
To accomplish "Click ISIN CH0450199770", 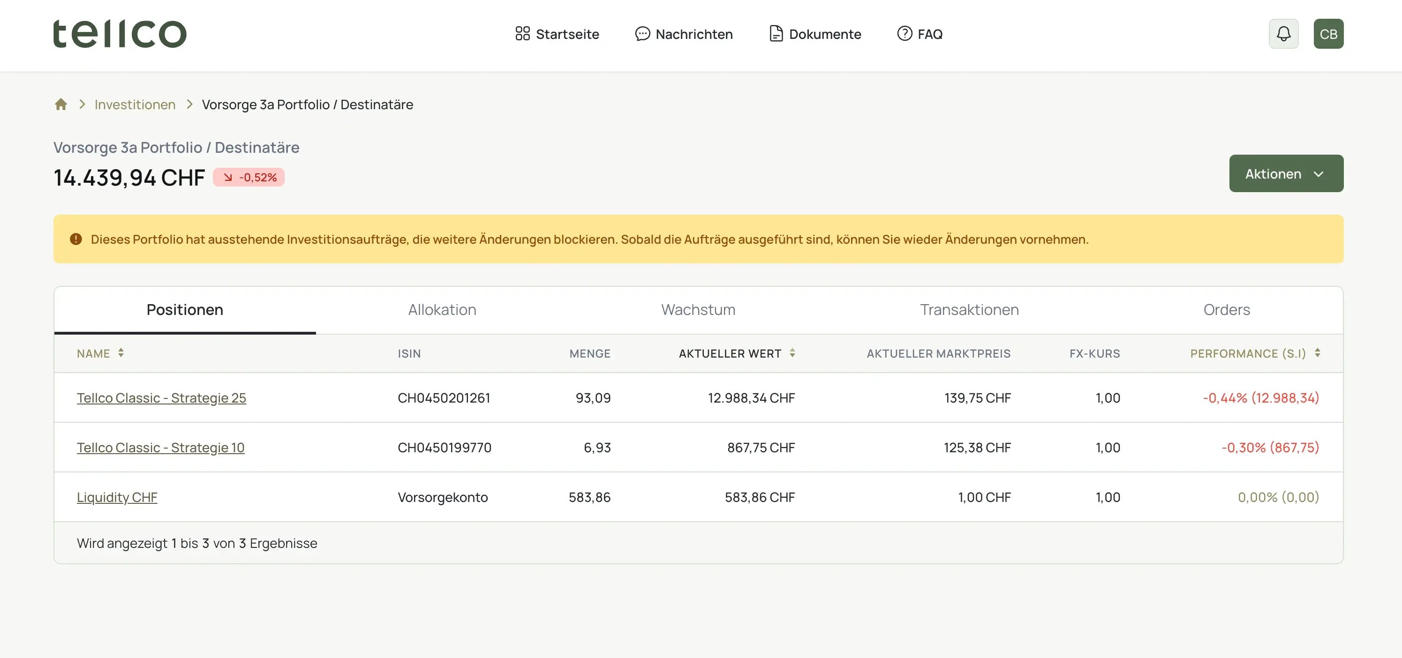I will point(444,448).
